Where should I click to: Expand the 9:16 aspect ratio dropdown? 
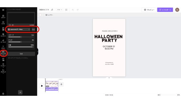click(60, 10)
